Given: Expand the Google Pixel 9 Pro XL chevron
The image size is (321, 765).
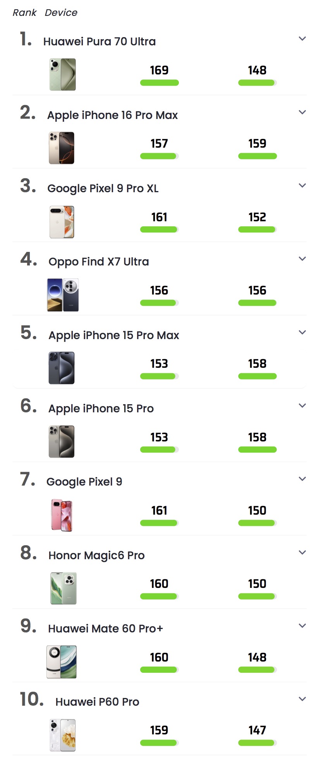Looking at the screenshot, I should (x=302, y=185).
